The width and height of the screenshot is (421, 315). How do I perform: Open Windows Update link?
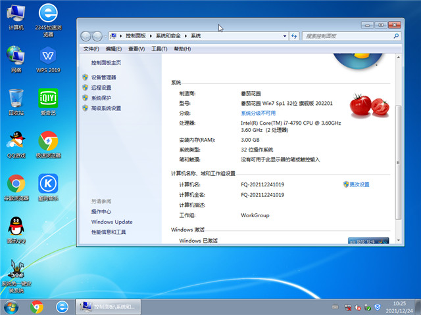112,222
